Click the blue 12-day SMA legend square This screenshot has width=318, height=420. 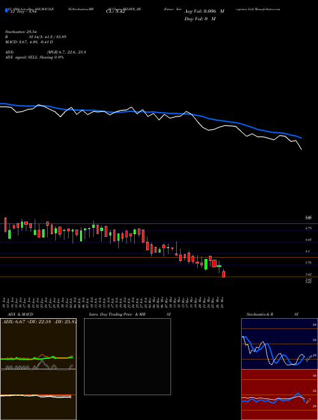(7, 11)
